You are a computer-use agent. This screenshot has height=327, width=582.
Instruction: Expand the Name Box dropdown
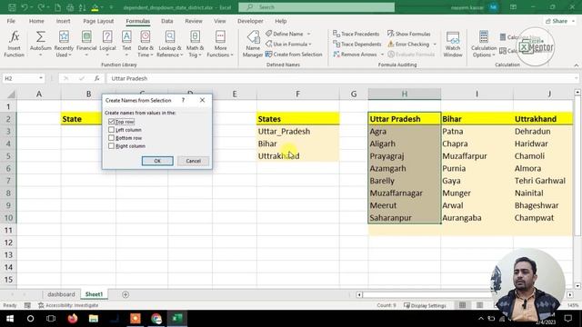pyautogui.click(x=40, y=78)
